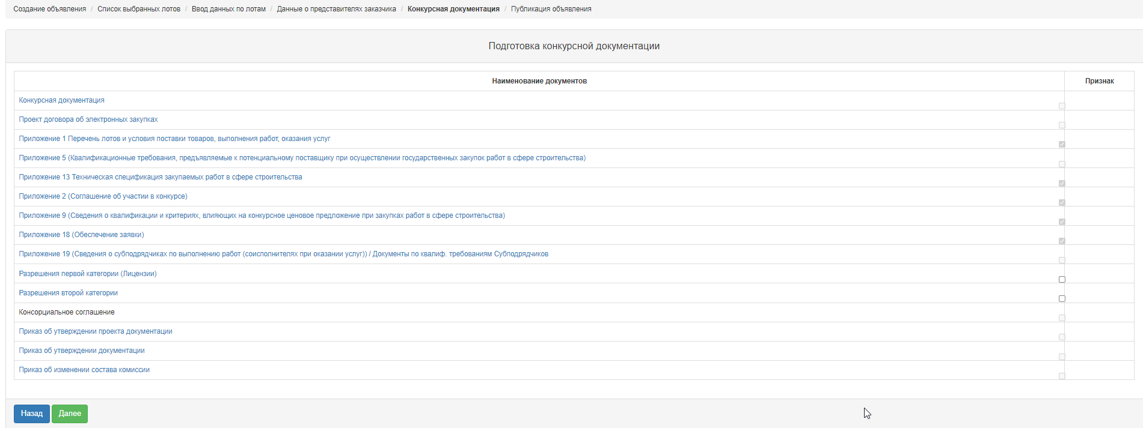
Task: Open breadcrumb 'Создание объявления'
Action: tap(50, 9)
